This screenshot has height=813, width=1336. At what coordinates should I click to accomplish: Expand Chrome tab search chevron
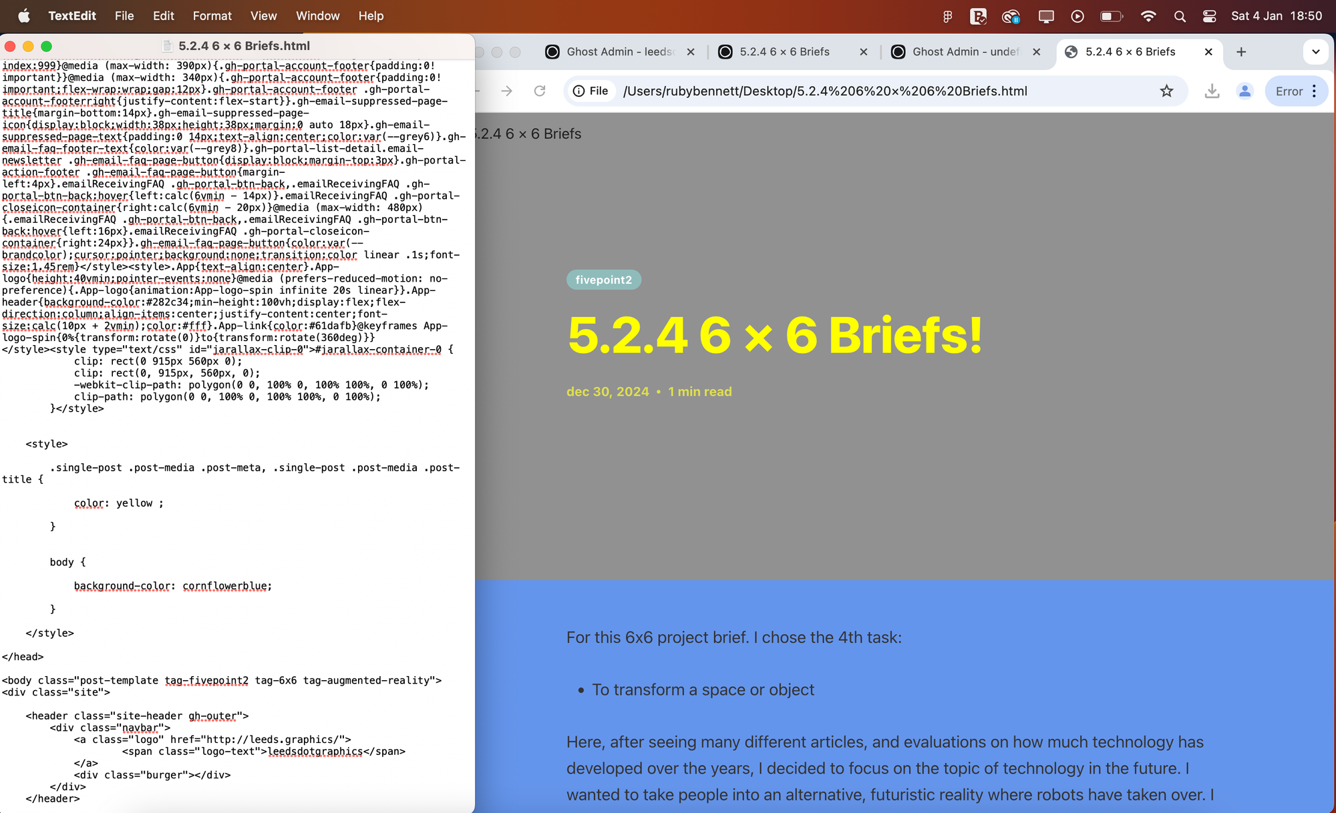point(1315,51)
